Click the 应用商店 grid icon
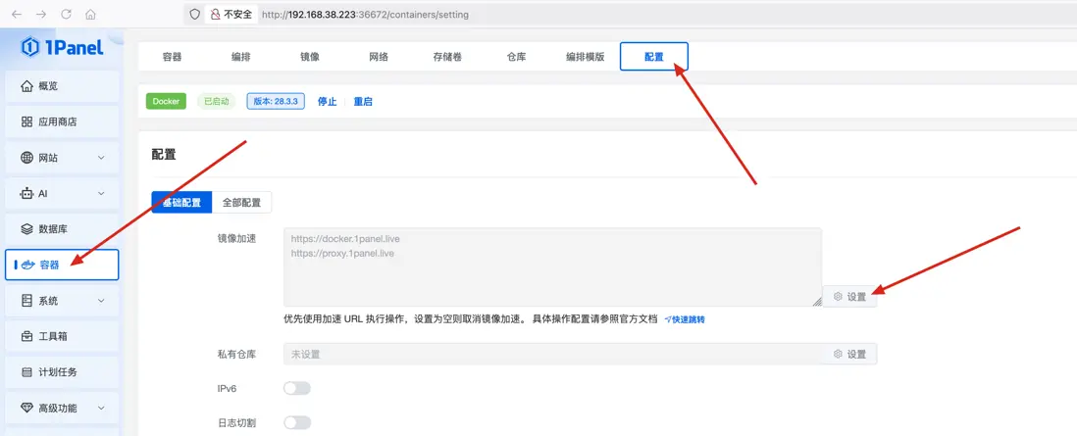 click(x=26, y=121)
